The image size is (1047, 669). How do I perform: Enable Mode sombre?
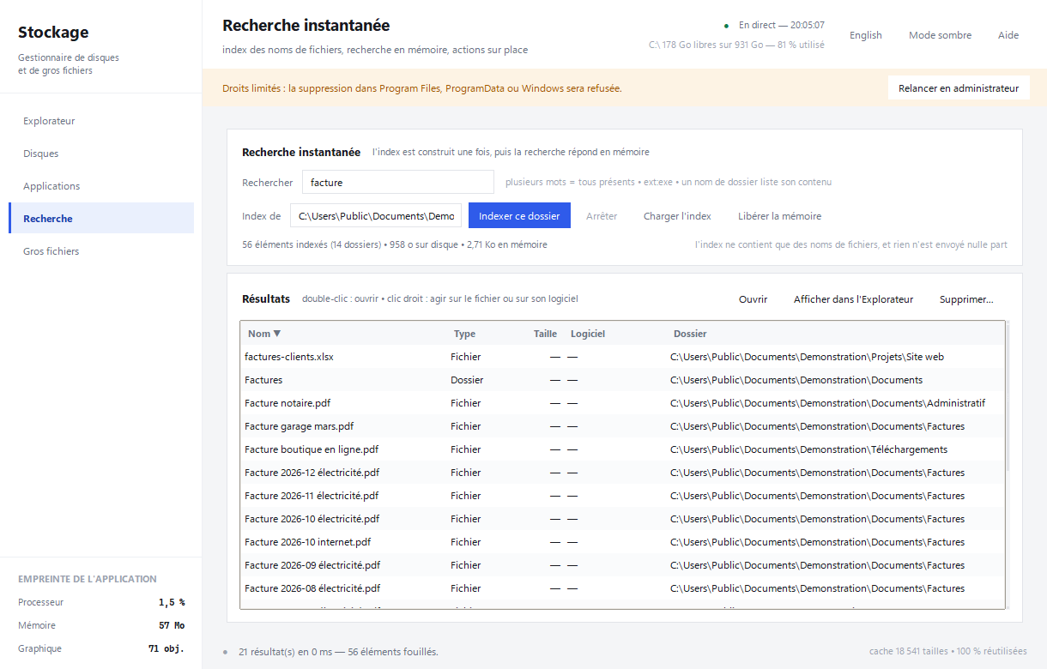tap(940, 35)
